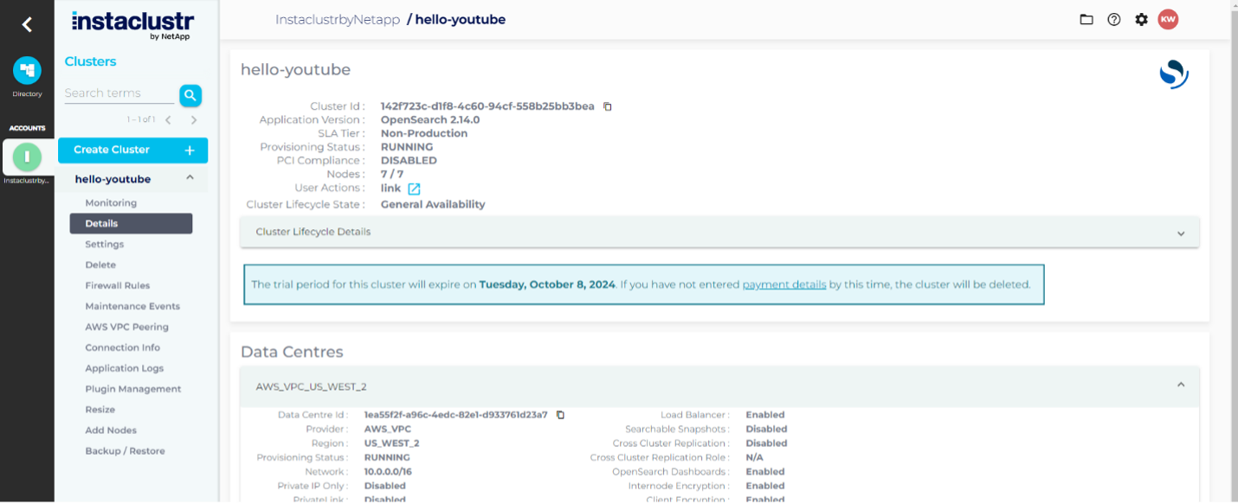
Task: Click the Tuesday, October 8, 2024 expiry date
Action: [x=547, y=284]
